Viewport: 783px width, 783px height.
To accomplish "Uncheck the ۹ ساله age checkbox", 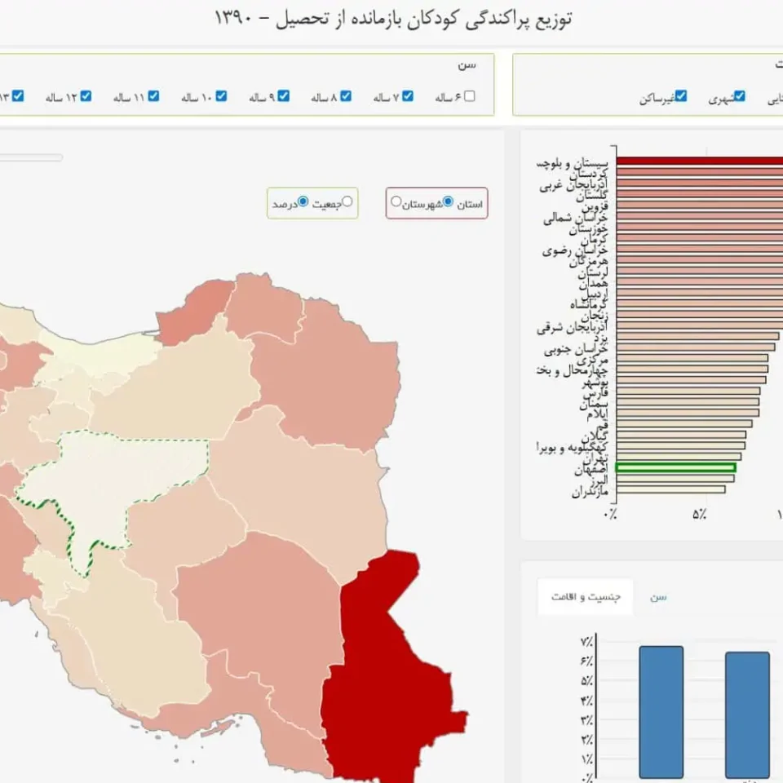I will [x=284, y=96].
